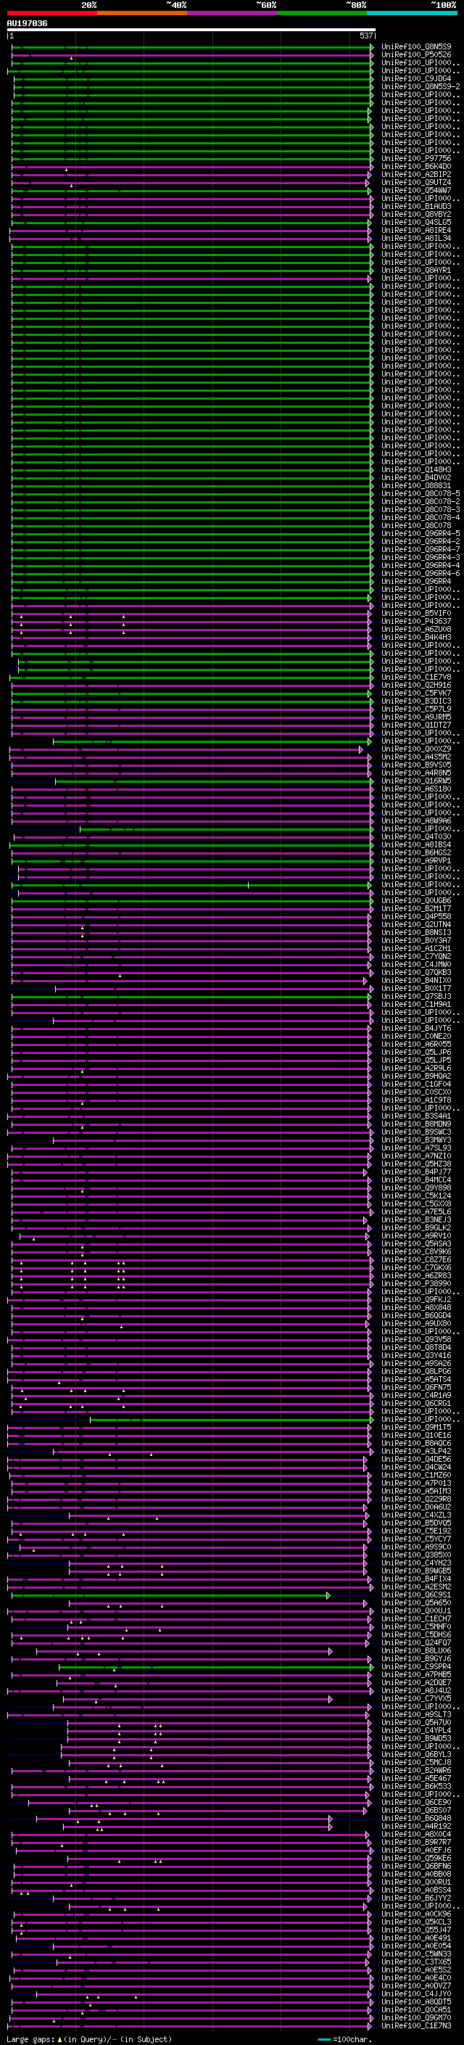The image size is (464, 2045).
Task: Click arrowhead ending the B8LU06 alignment bar
Action: point(331,1650)
